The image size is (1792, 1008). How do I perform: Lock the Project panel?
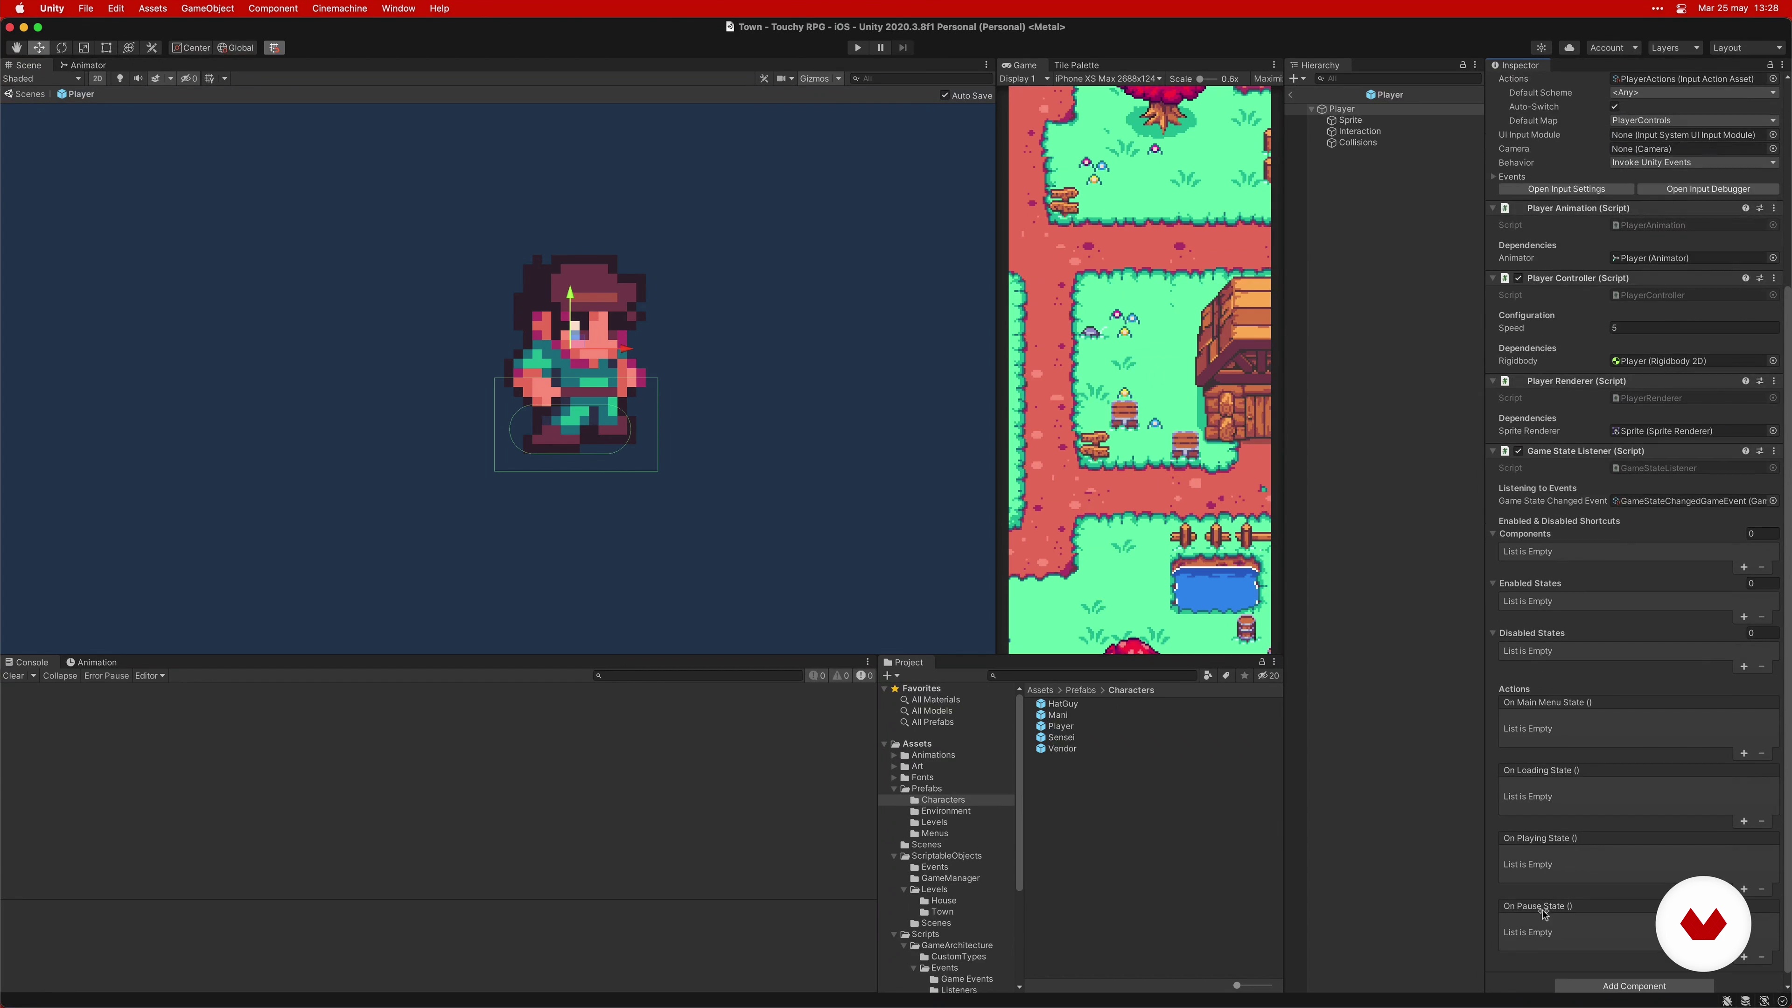pos(1262,662)
